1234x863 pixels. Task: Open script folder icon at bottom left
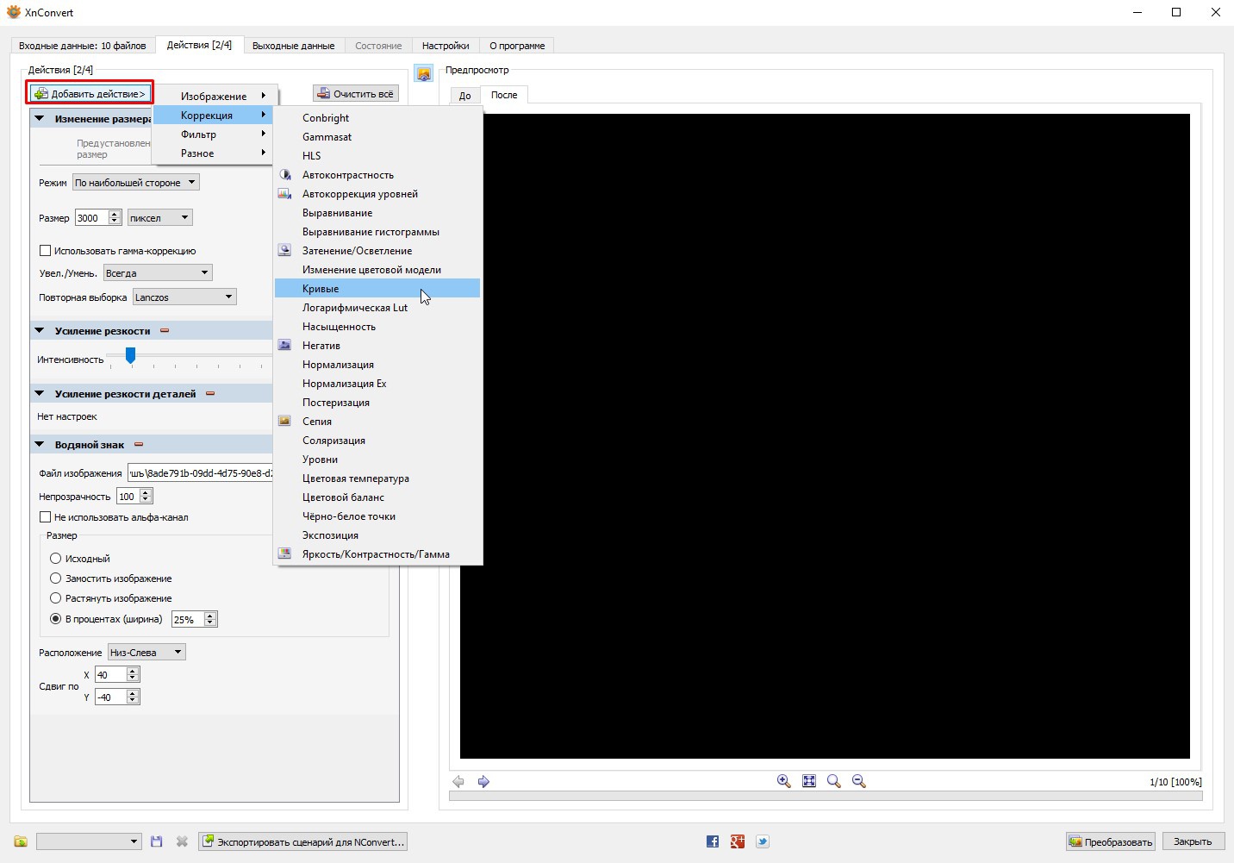[x=21, y=841]
